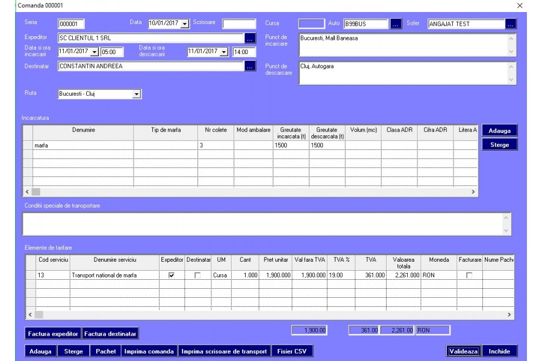The width and height of the screenshot is (542, 361).
Task: Click the Seria input field
Action: click(x=71, y=24)
